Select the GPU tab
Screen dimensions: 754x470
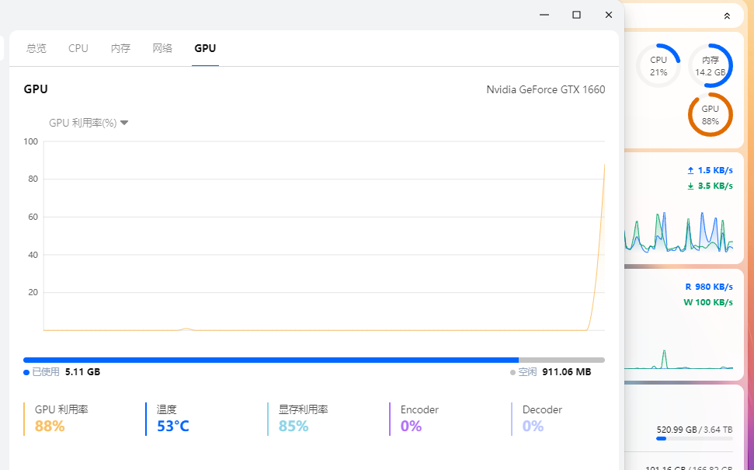205,48
